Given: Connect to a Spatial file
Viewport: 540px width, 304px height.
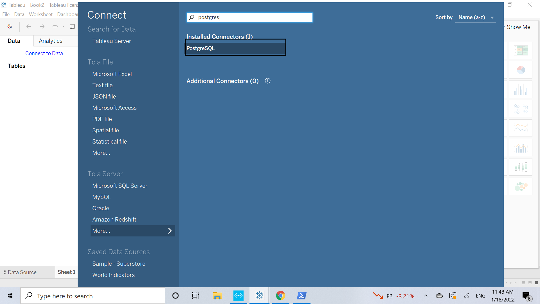Looking at the screenshot, I should click(105, 130).
